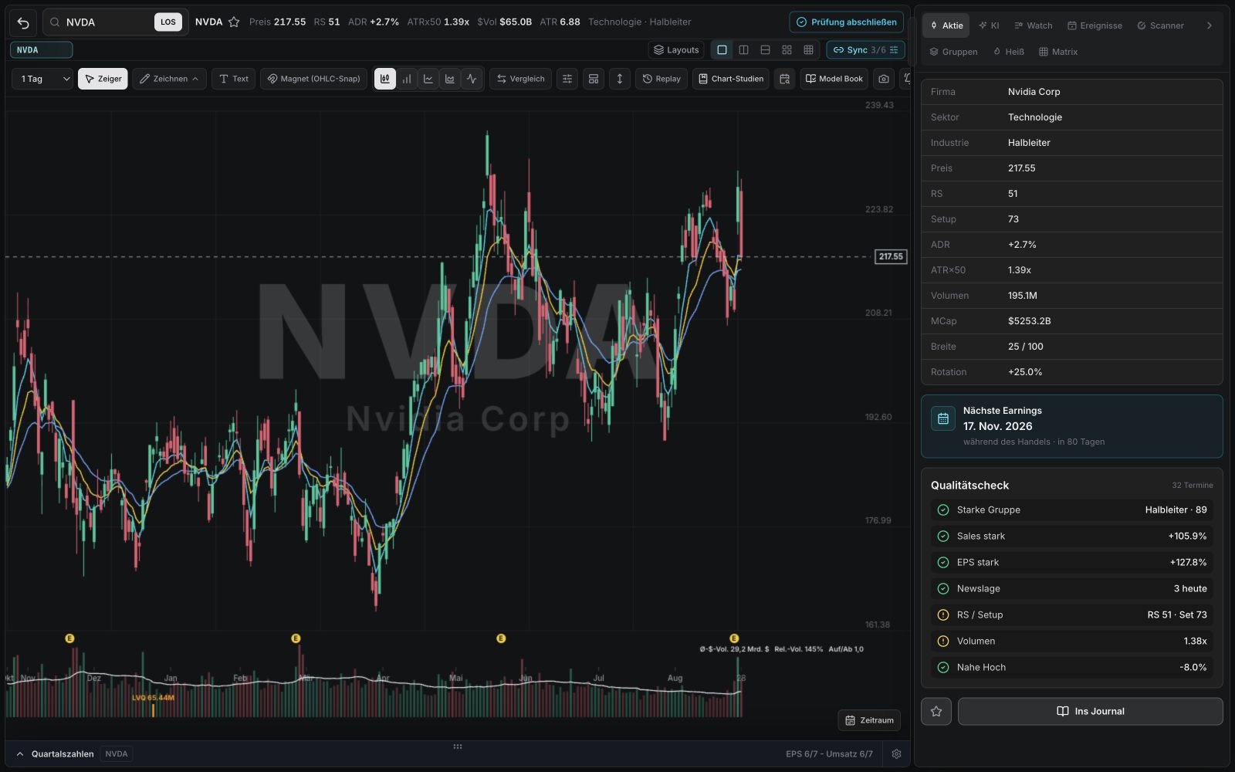Open the 1 Tag timeframe dropdown
This screenshot has height=772, width=1235.
pos(42,79)
